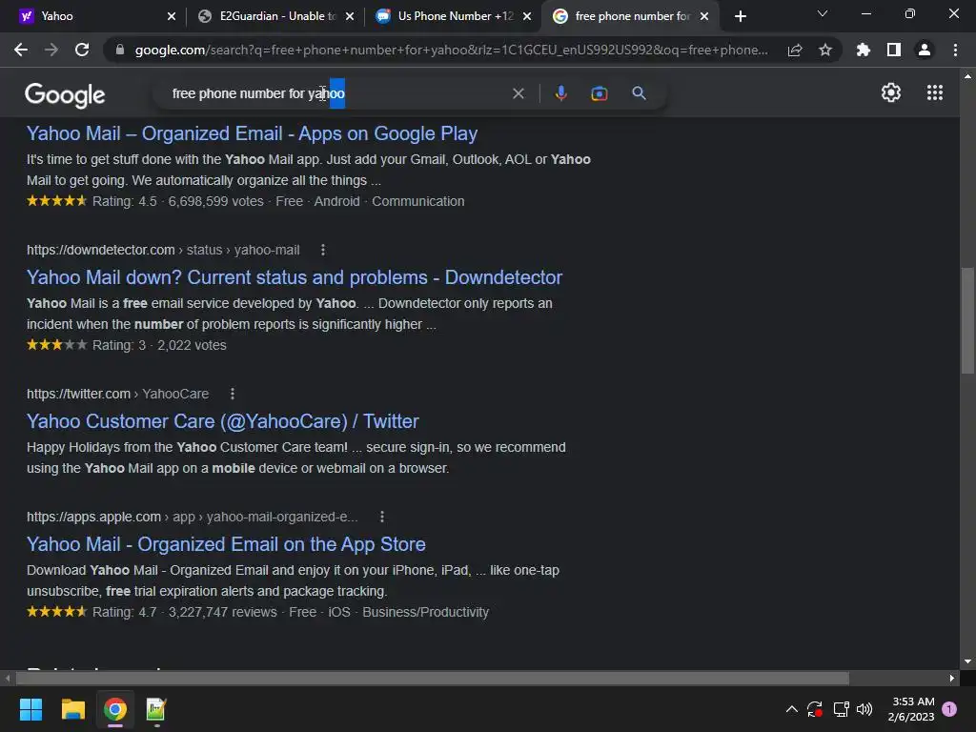Screen dimensions: 976x732
Task: Open the notification badge in the tray
Action: click(x=949, y=709)
